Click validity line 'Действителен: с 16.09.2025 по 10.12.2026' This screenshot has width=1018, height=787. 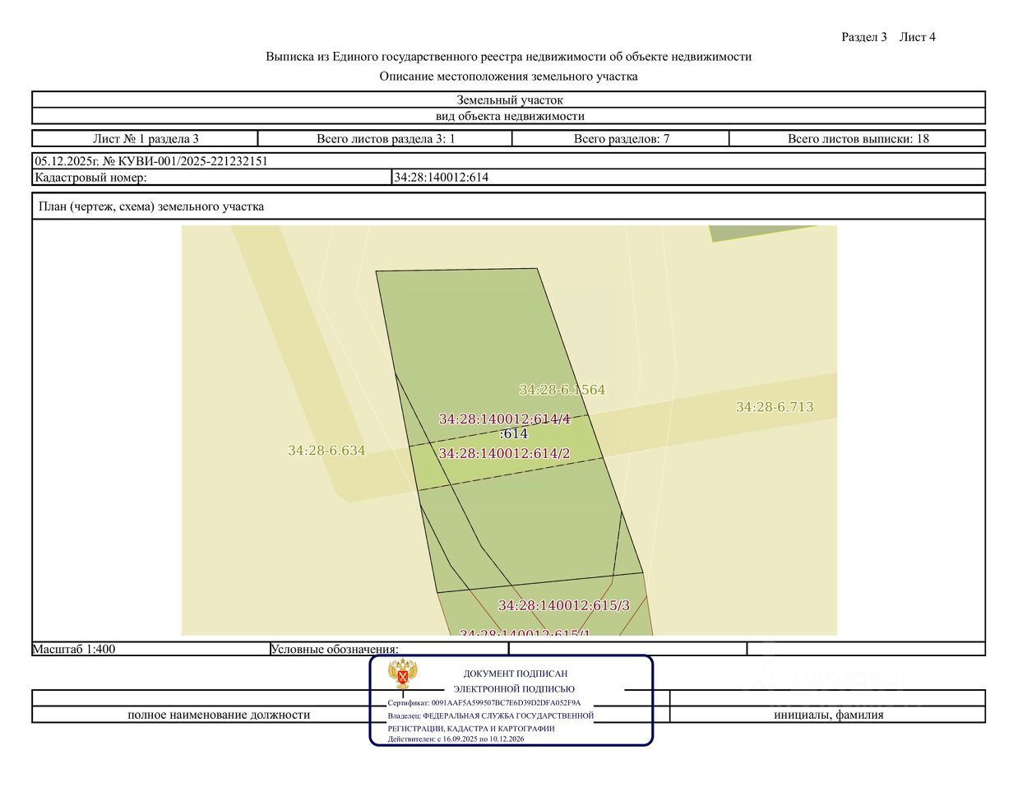(x=456, y=739)
